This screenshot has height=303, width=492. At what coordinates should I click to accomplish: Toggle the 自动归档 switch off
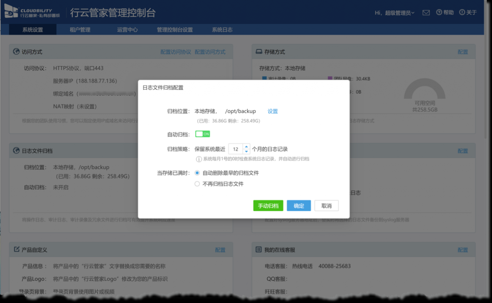point(203,134)
